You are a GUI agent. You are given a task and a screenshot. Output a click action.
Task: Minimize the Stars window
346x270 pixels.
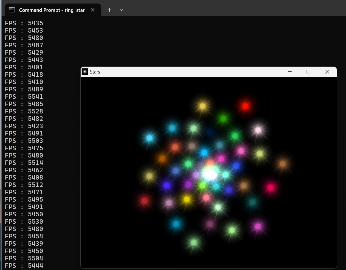pos(290,72)
